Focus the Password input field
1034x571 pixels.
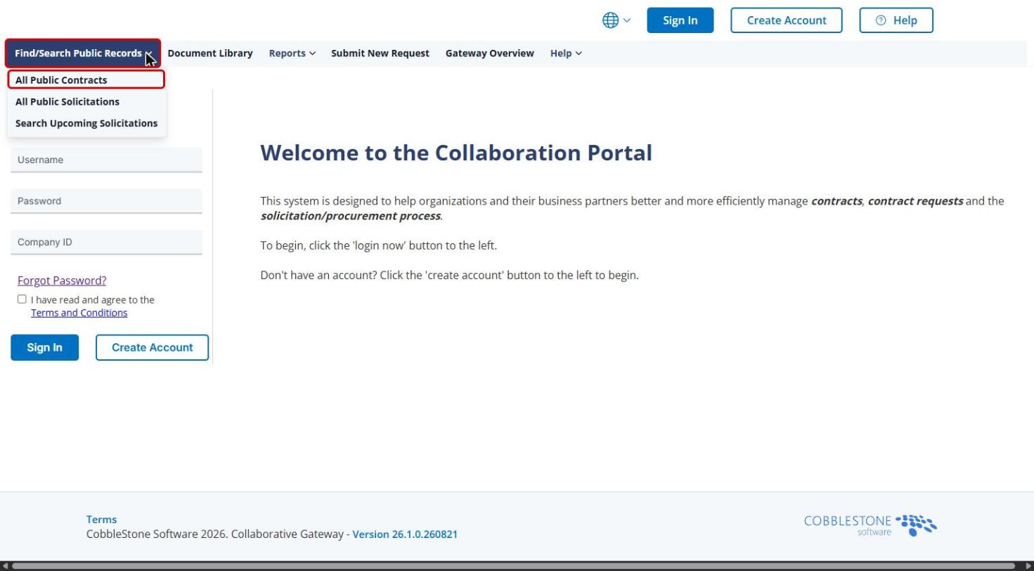point(106,201)
